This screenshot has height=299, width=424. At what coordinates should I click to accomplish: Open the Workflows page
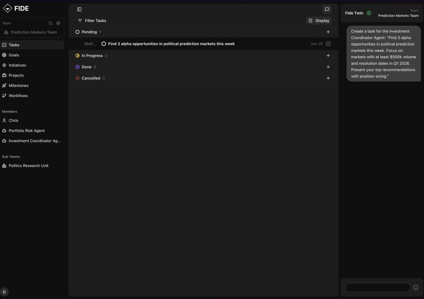[x=32, y=96]
